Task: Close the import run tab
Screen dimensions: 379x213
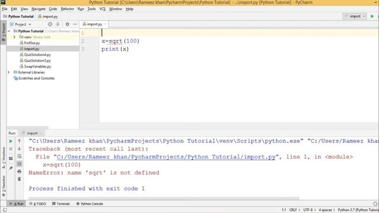Action: [x=41, y=133]
